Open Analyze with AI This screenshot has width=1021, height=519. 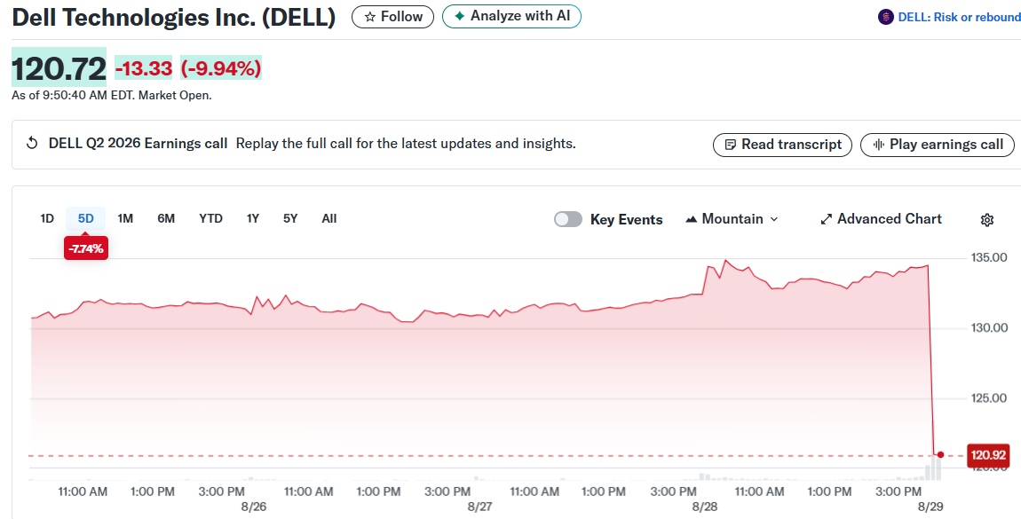(x=511, y=16)
